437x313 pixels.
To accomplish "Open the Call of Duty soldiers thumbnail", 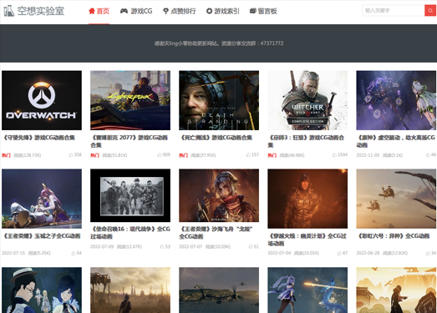I will click(130, 195).
